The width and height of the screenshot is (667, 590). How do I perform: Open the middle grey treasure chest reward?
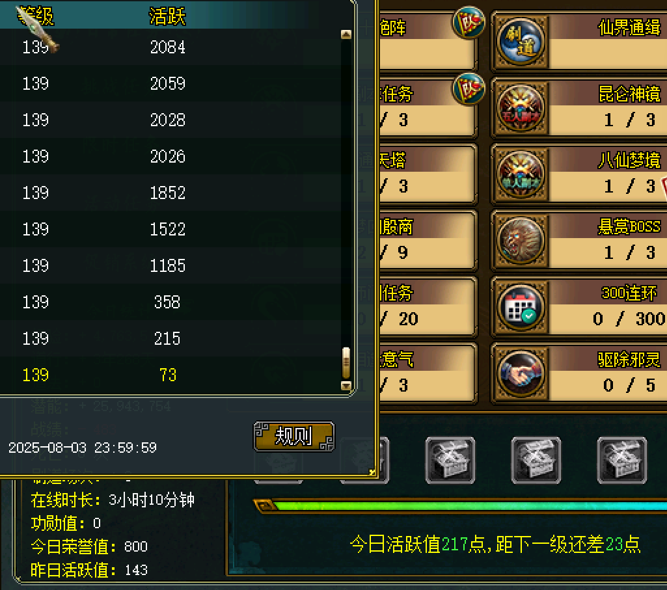point(536,461)
